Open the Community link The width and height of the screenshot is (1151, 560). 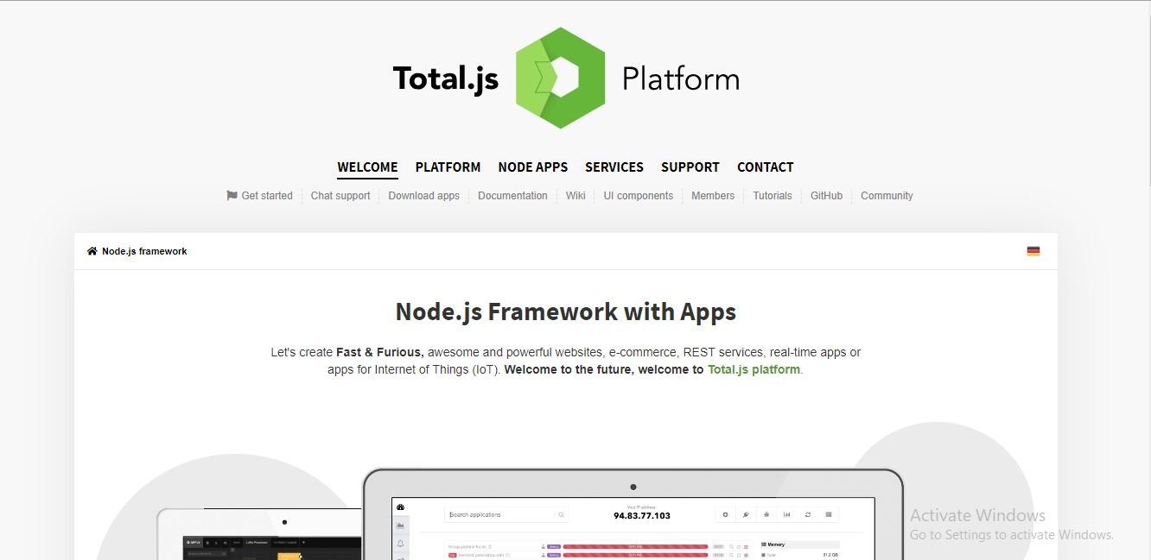click(887, 196)
